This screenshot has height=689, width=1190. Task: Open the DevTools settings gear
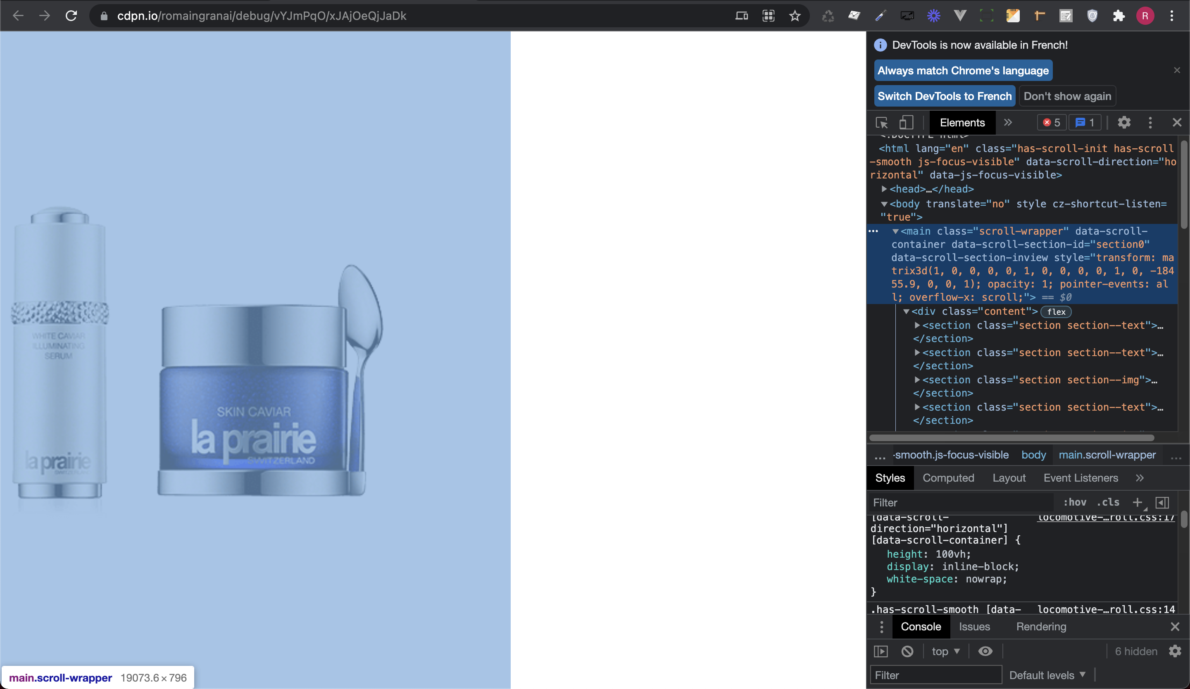(1124, 123)
